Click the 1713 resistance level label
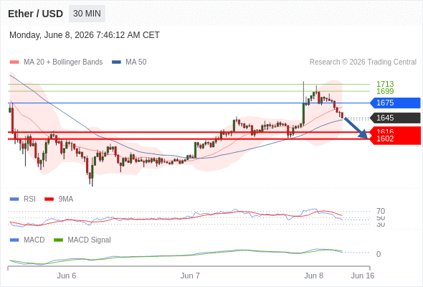 click(385, 84)
